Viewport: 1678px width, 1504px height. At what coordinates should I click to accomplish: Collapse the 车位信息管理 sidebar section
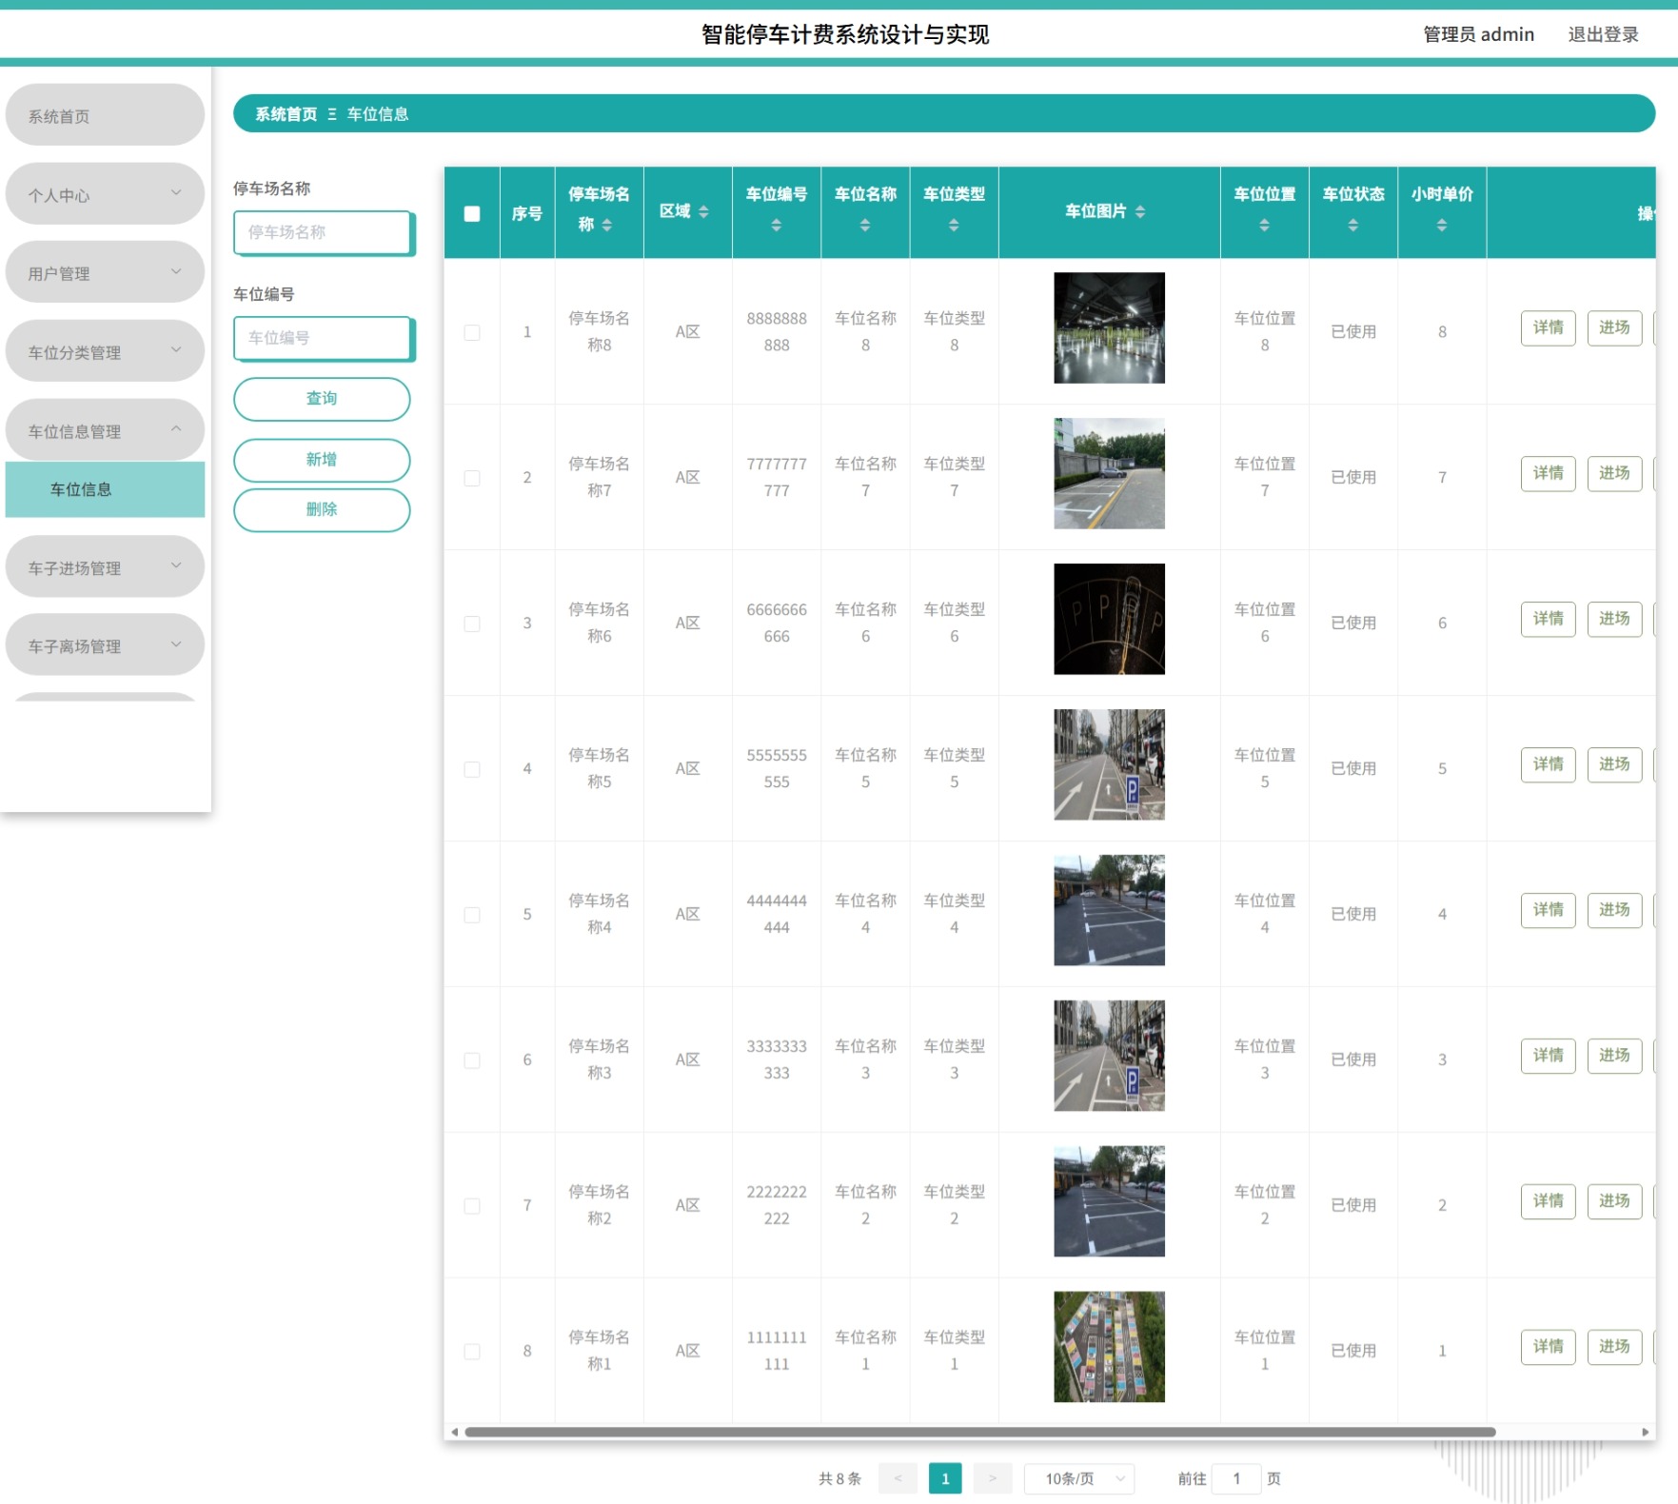point(105,431)
